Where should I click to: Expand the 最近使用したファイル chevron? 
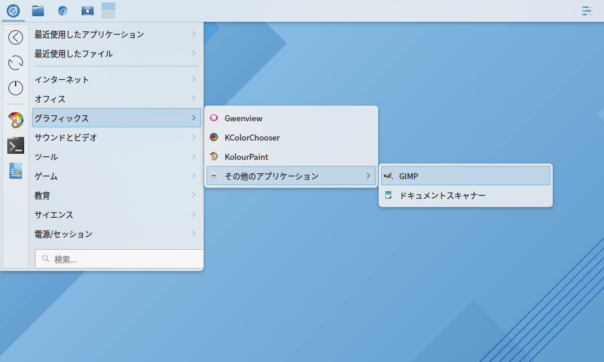point(194,53)
